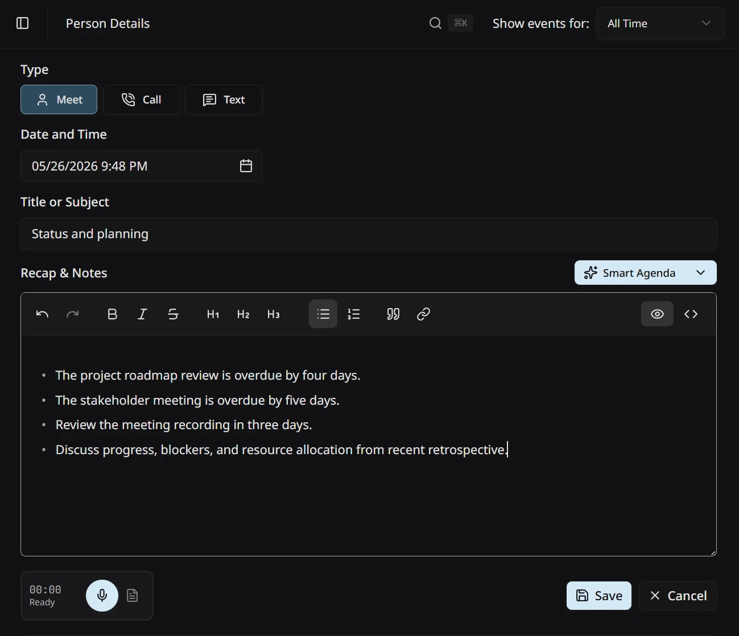This screenshot has height=636, width=739.
Task: Open the calendar date picker icon
Action: [x=246, y=166]
